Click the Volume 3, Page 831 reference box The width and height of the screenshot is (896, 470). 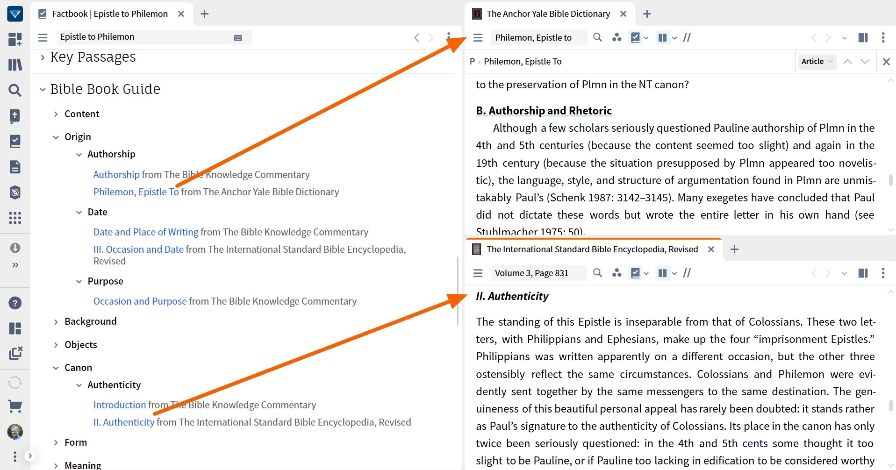pyautogui.click(x=539, y=273)
